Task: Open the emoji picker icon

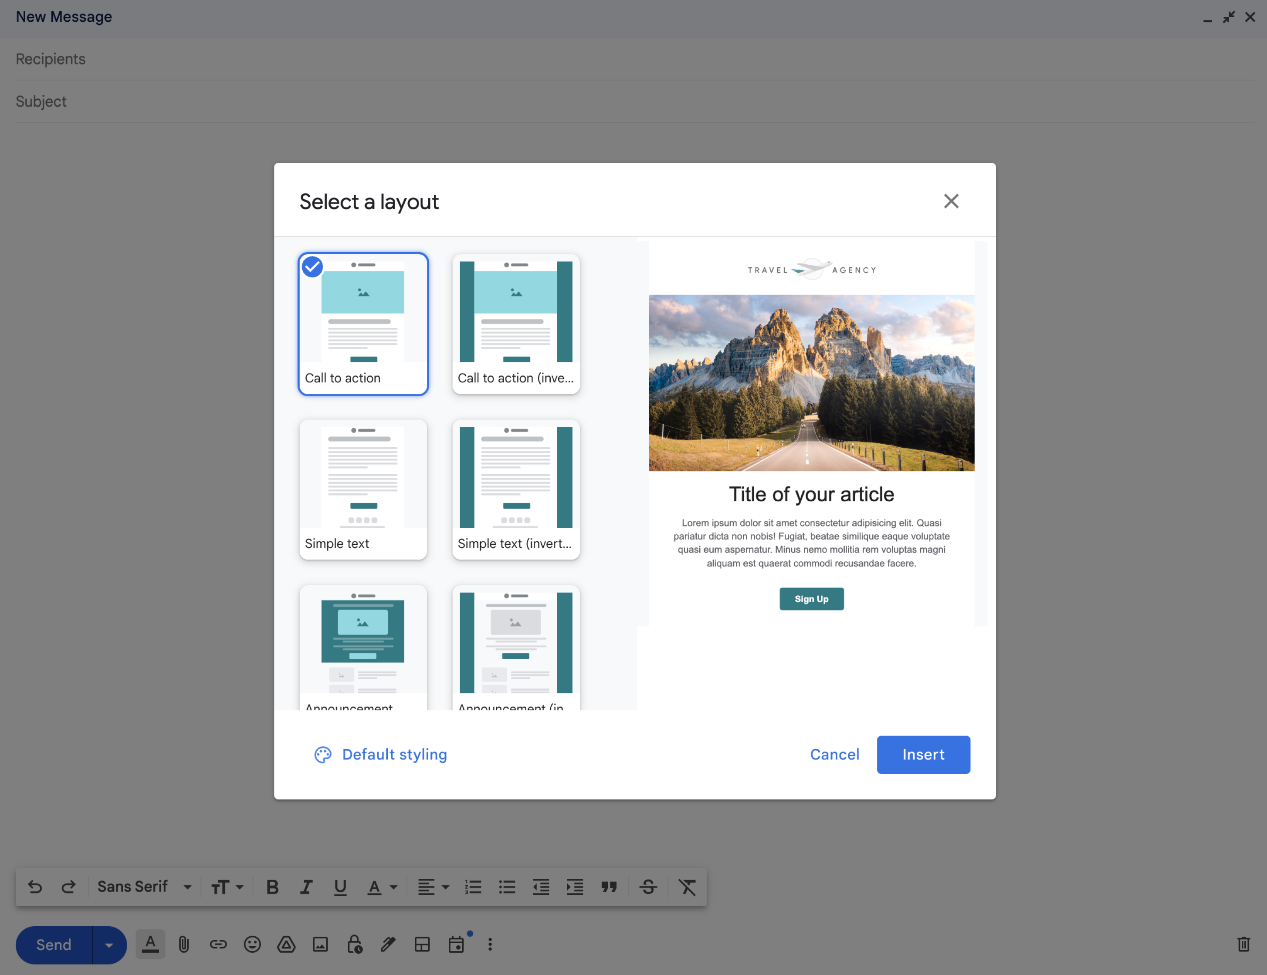Action: pos(252,944)
